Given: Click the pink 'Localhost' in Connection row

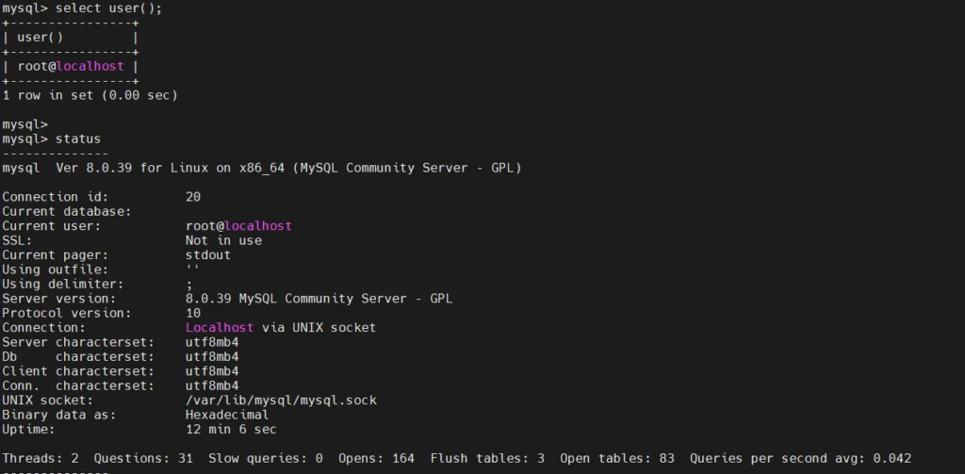Looking at the screenshot, I should (220, 328).
